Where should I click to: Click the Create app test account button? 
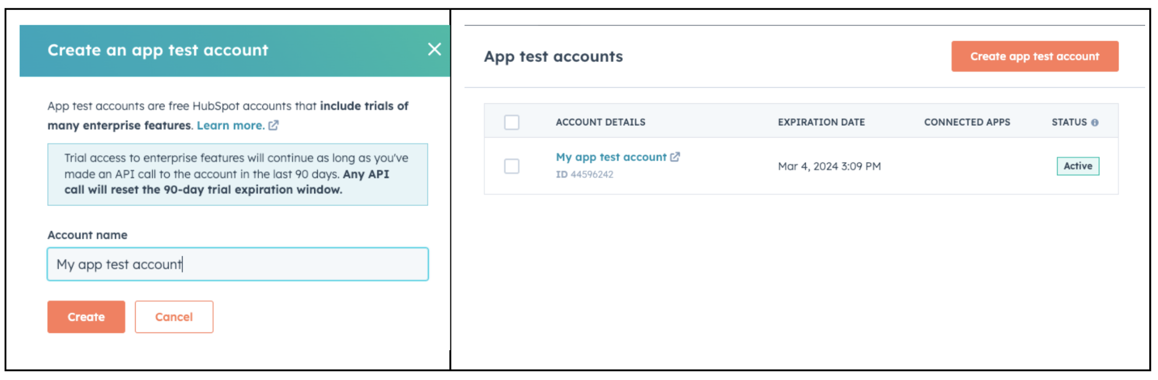[x=1035, y=56]
